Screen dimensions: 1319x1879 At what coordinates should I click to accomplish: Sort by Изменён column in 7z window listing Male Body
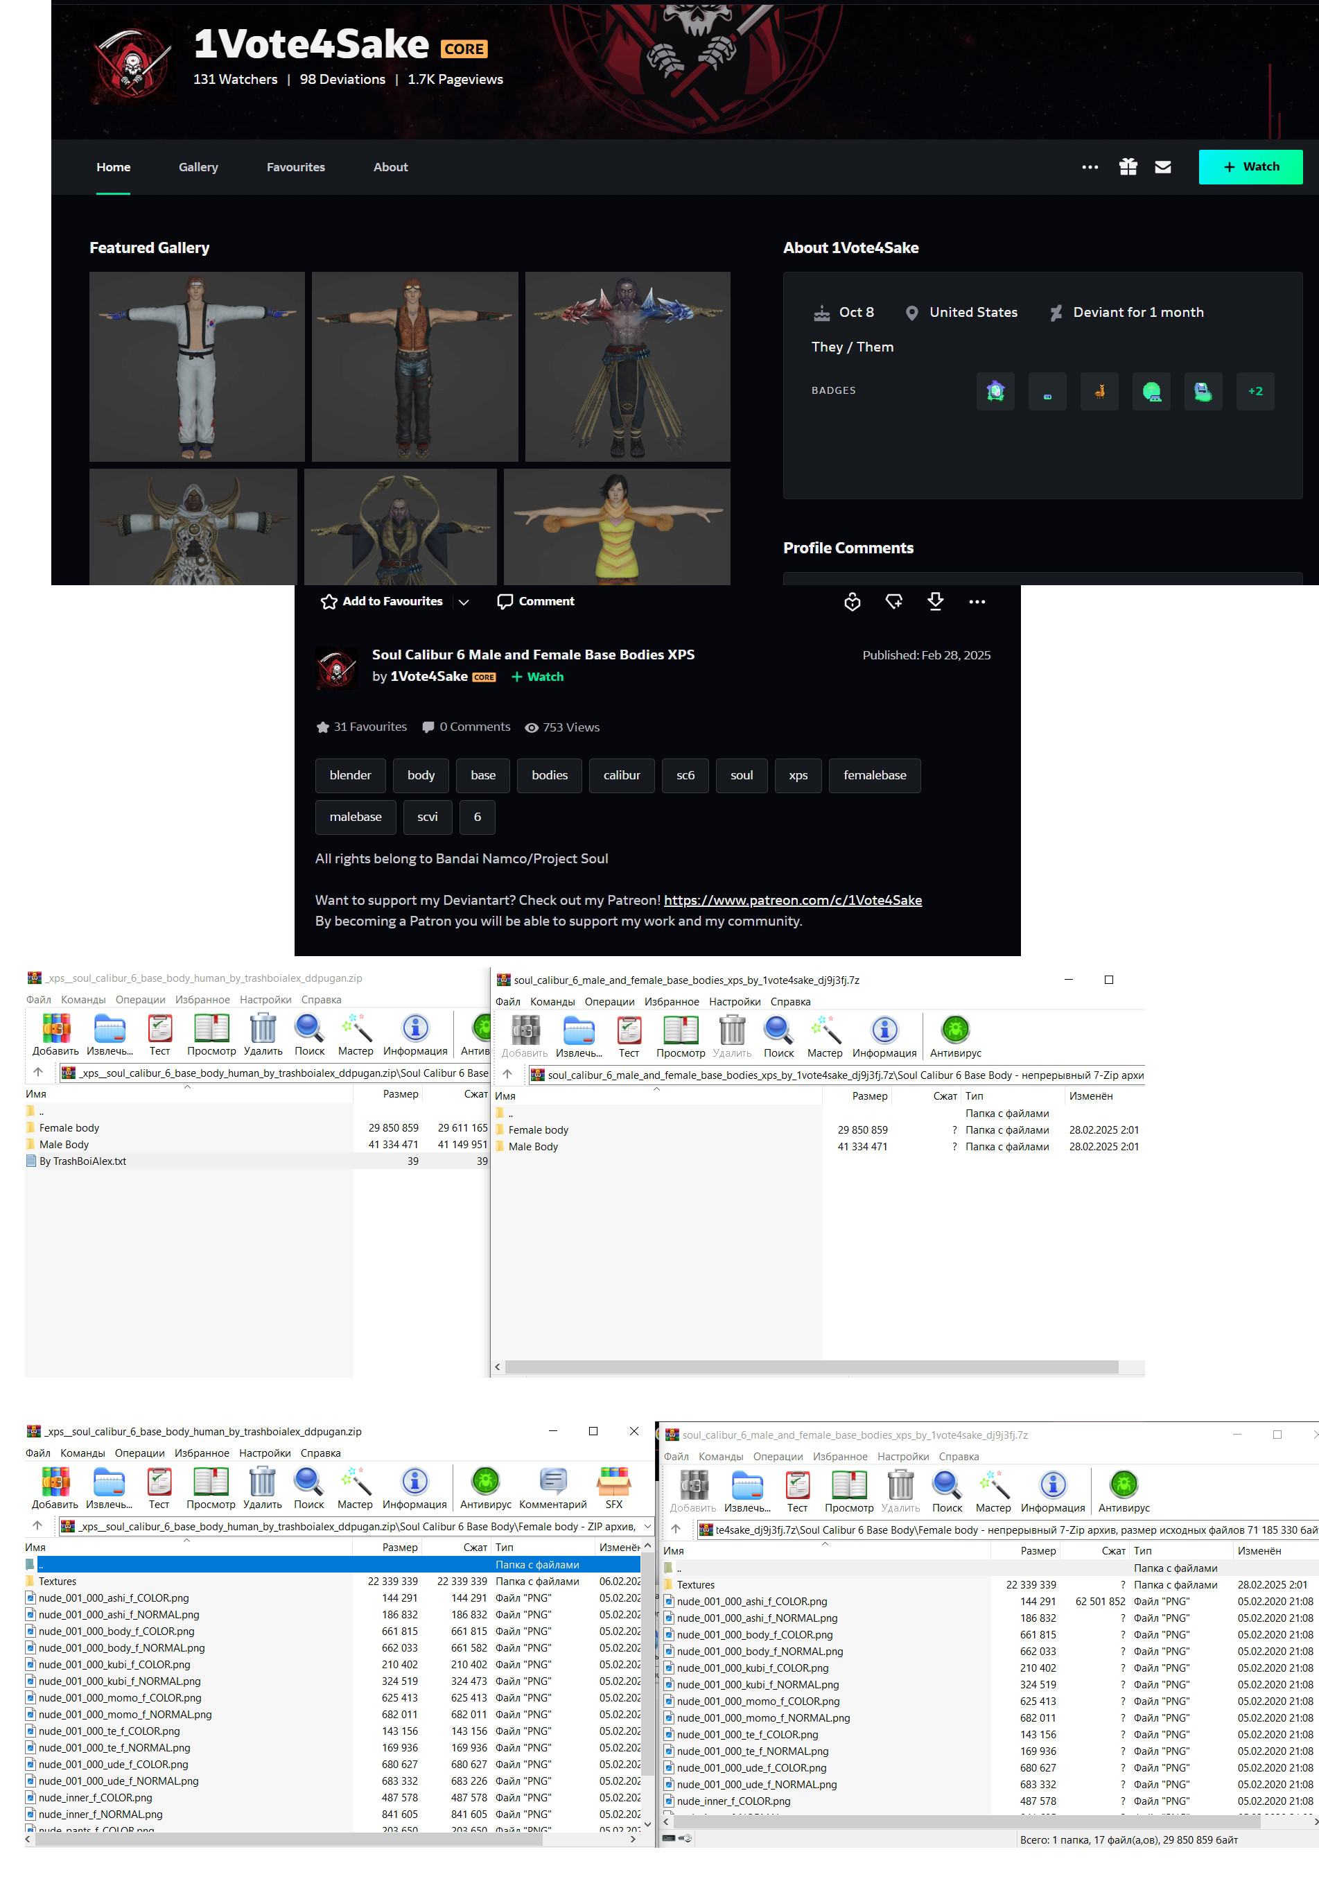1091,1097
